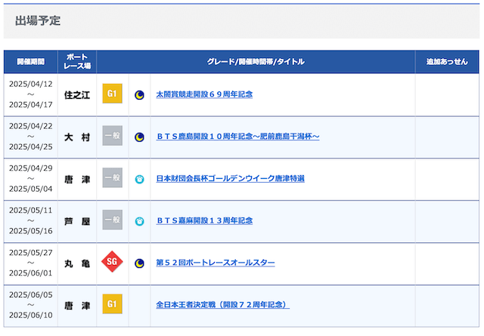Viewport: 484px width, 336px height.
Task: Click the moon icon in the 丸亀 row
Action: point(139,264)
